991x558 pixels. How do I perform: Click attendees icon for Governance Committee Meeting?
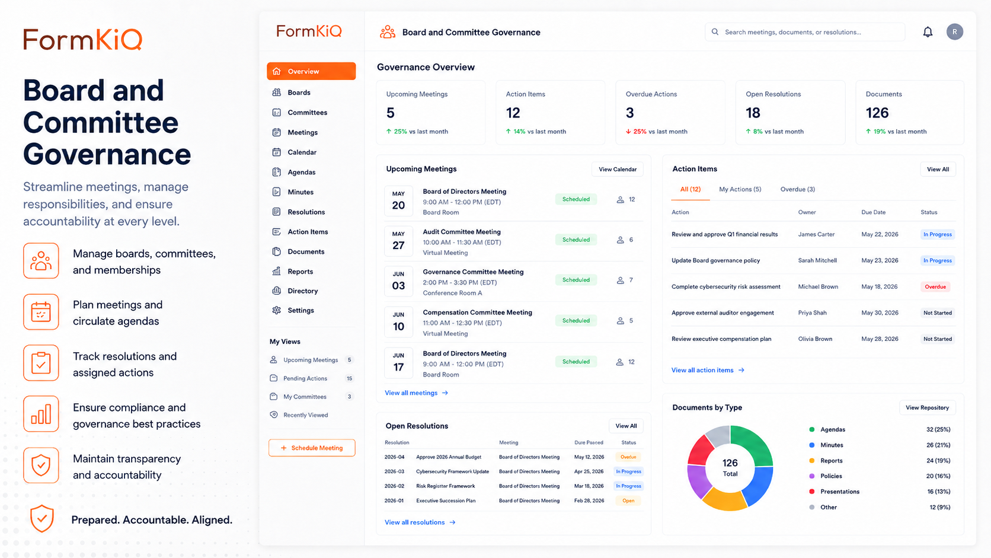point(620,280)
